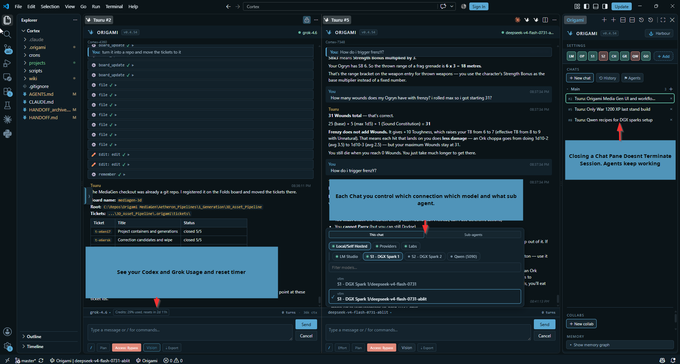
Task: Open the Run and Debug view
Action: [7, 63]
